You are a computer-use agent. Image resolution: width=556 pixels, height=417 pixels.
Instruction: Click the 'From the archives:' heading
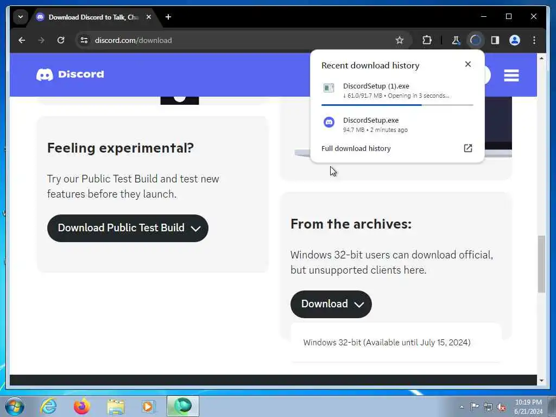tap(351, 224)
